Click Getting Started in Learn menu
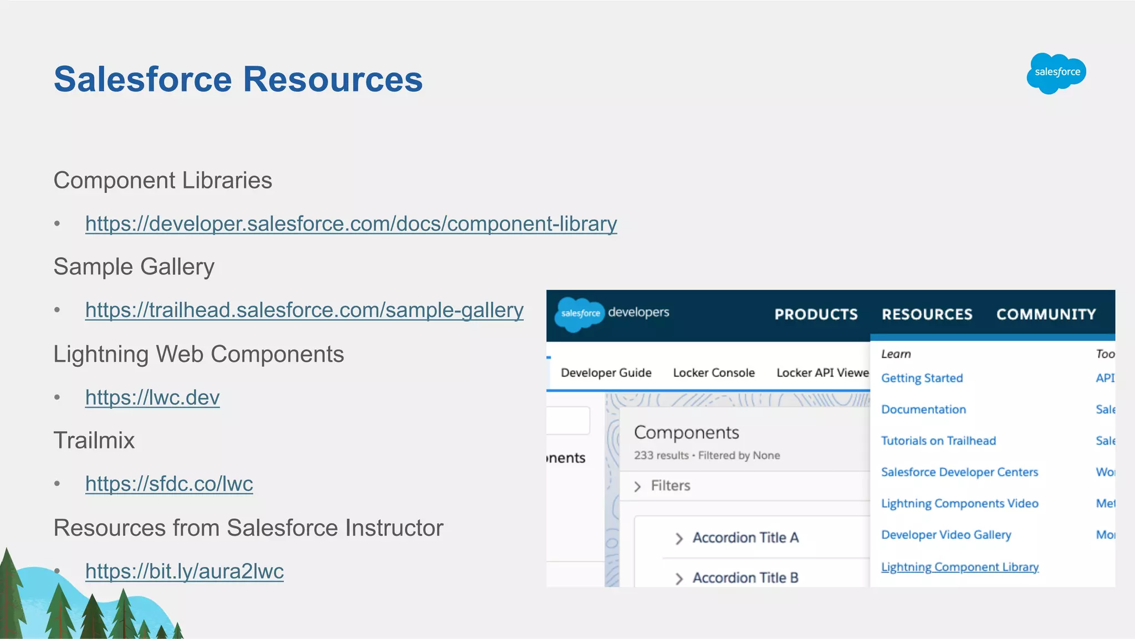Image resolution: width=1135 pixels, height=639 pixels. [x=922, y=378]
